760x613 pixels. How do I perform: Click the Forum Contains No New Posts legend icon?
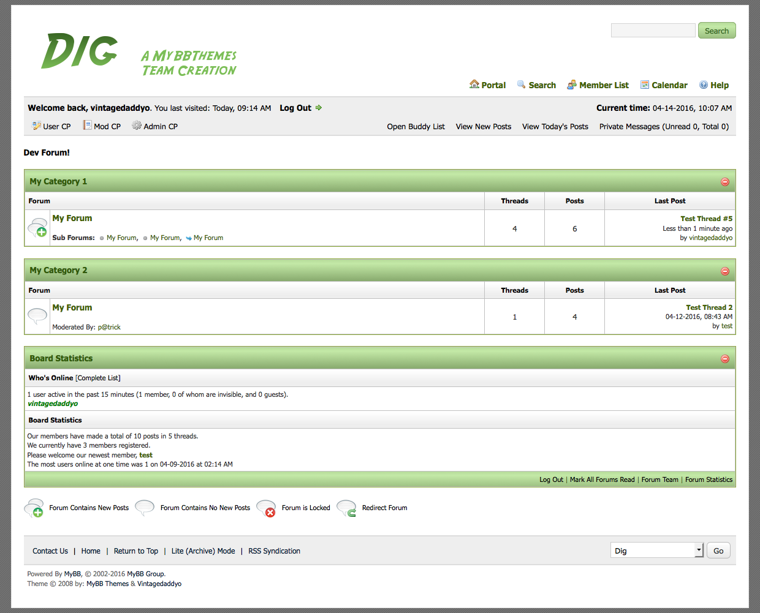pyautogui.click(x=145, y=508)
